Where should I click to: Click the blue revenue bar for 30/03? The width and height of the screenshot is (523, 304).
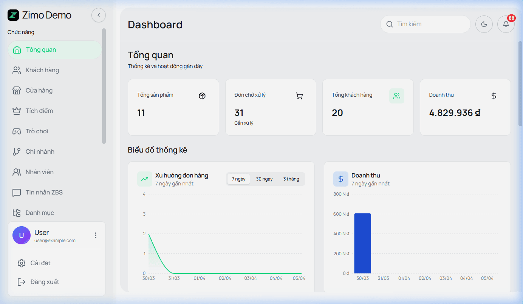pos(362,243)
